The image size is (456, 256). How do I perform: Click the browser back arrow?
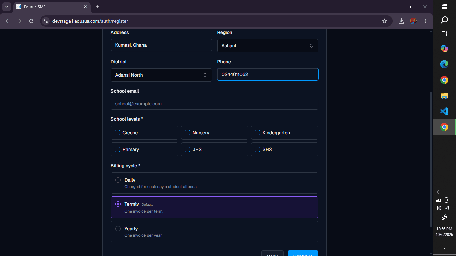coord(8,21)
